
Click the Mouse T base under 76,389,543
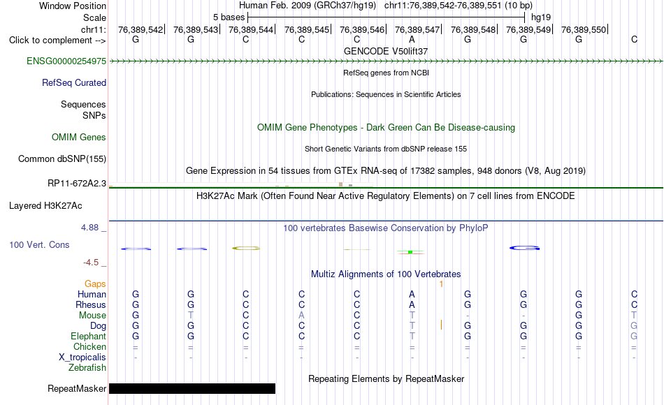tap(191, 316)
